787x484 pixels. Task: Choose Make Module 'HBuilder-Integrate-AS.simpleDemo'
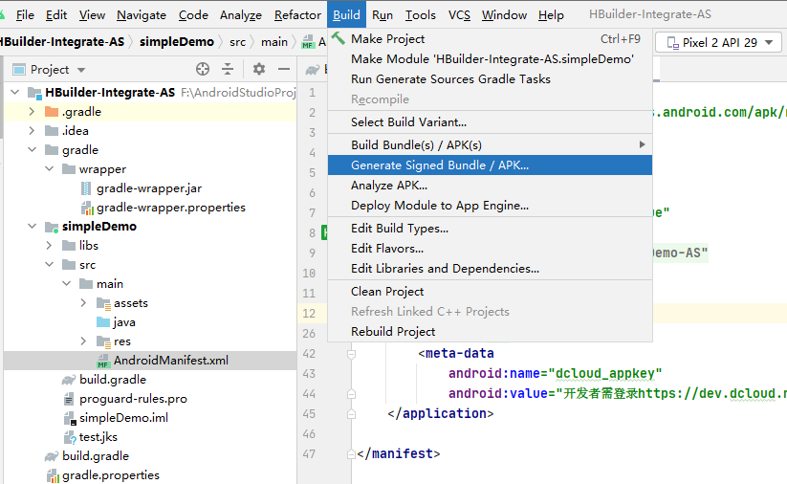(x=490, y=58)
